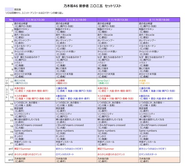
Task: Click row number '6' in the No. column
Action: tap(12, 53)
